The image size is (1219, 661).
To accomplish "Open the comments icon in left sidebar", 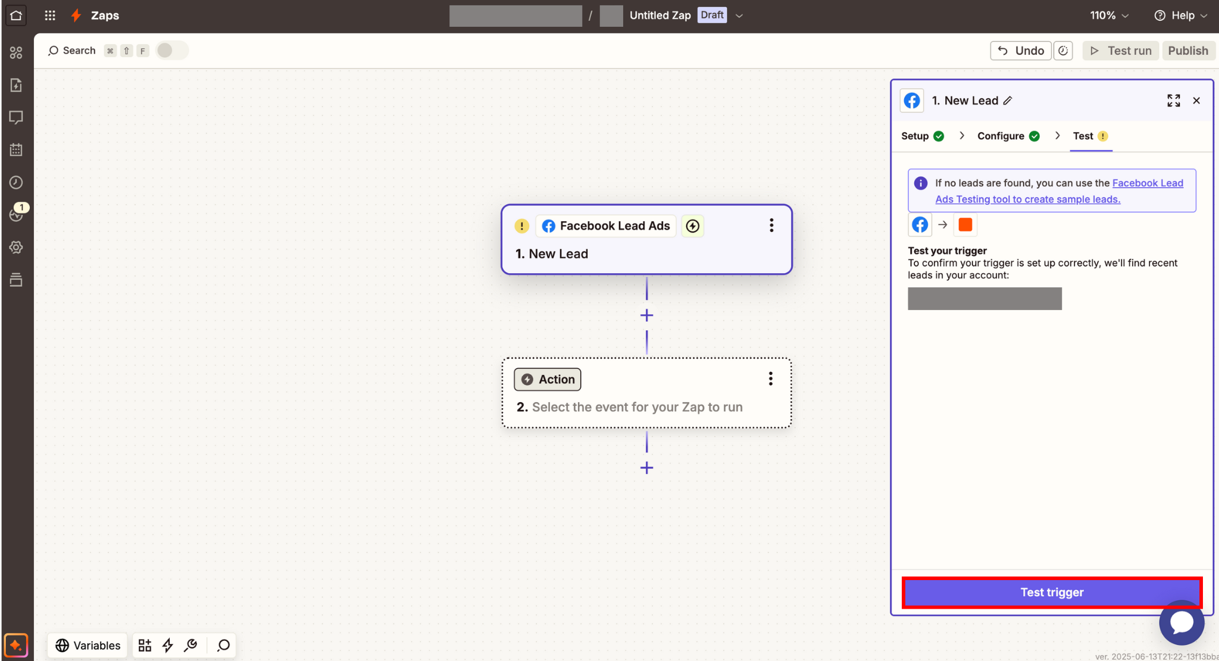I will (x=16, y=117).
